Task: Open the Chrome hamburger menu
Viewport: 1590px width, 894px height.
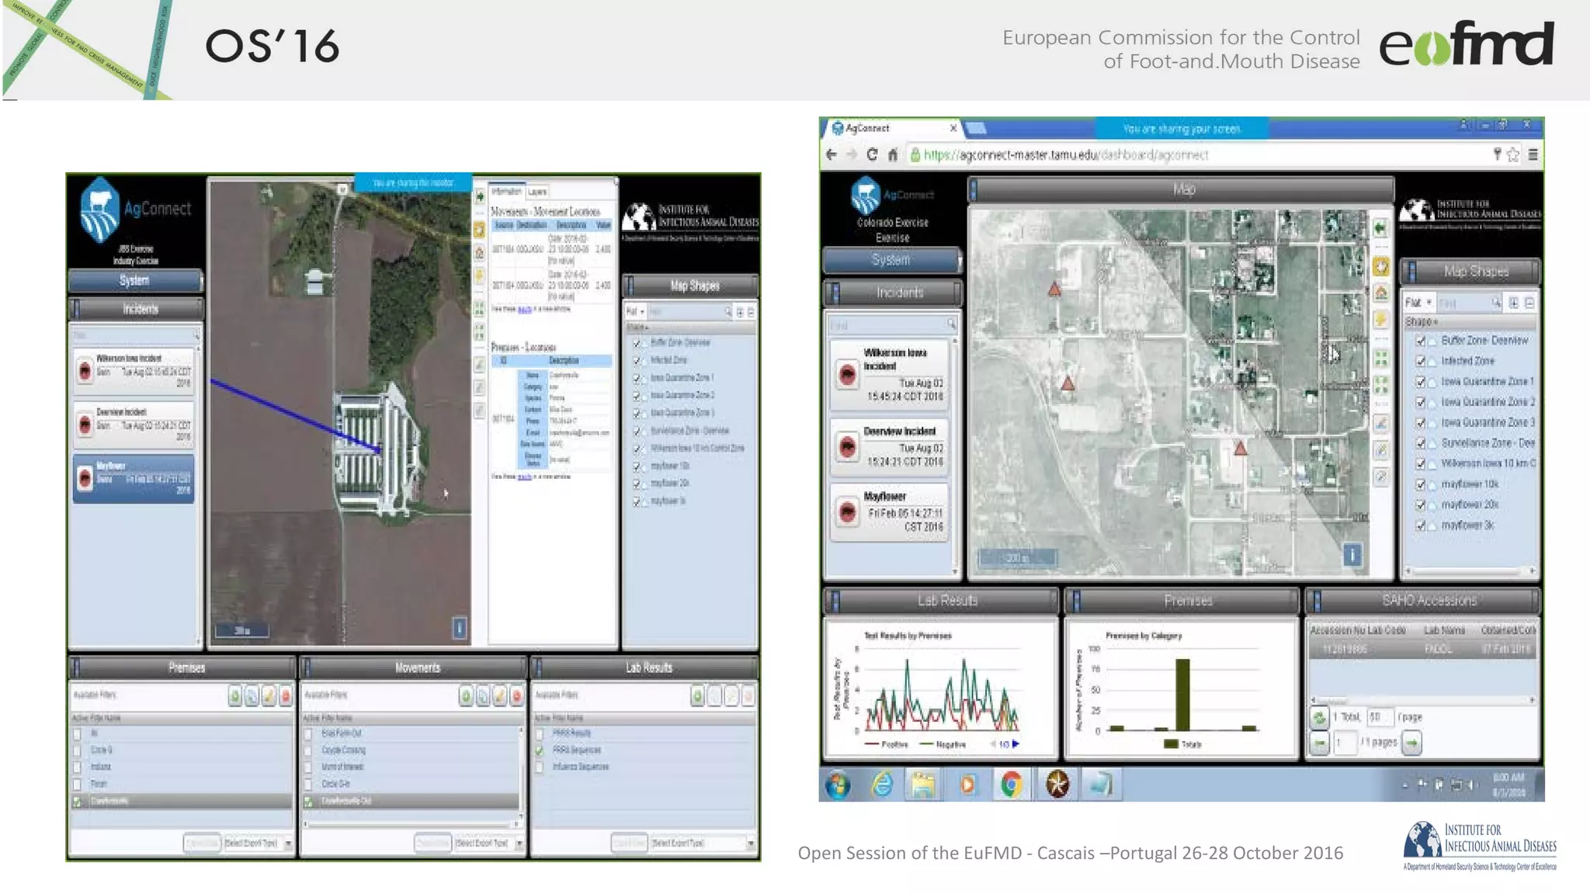Action: [x=1533, y=154]
